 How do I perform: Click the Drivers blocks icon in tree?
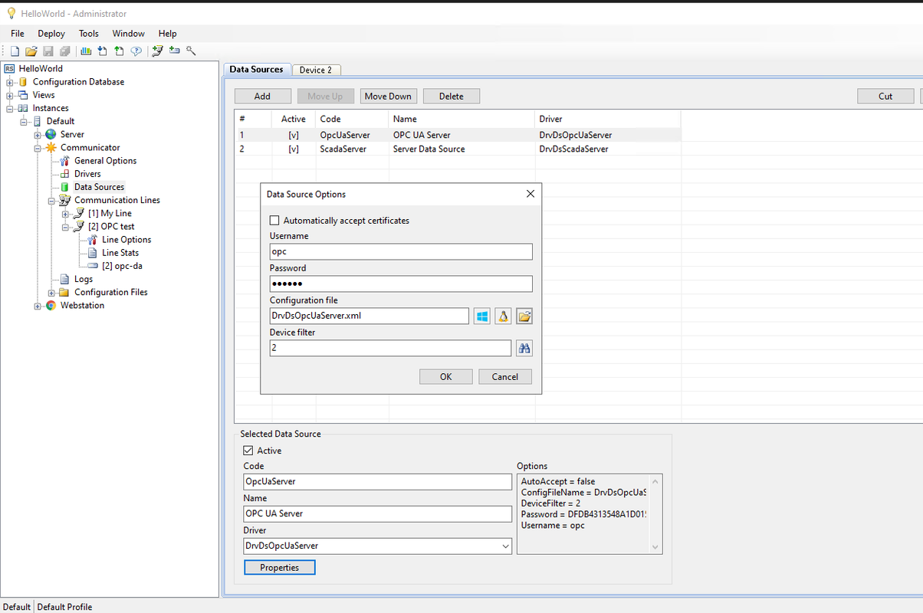[64, 174]
